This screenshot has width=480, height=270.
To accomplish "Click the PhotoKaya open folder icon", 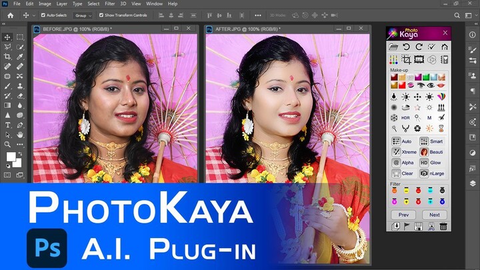I will 393,47.
